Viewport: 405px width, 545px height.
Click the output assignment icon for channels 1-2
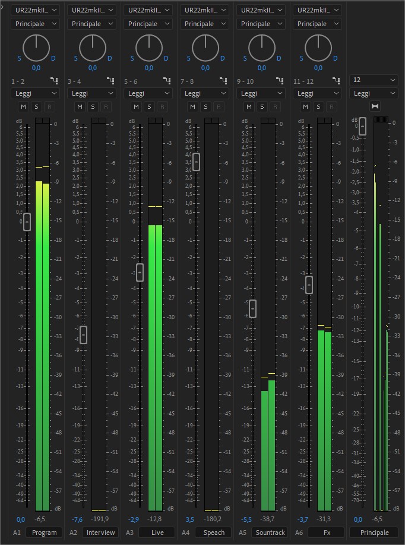click(54, 80)
